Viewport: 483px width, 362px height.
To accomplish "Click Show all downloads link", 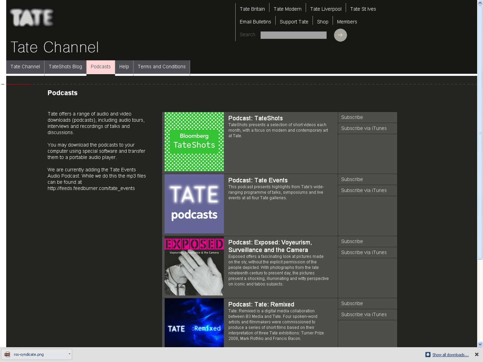I will (x=451, y=355).
